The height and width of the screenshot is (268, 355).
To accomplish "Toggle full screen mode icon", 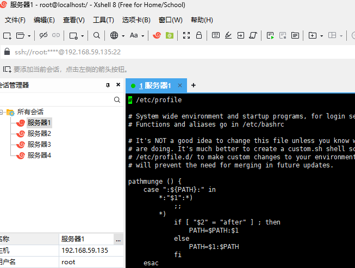I will 186,35.
